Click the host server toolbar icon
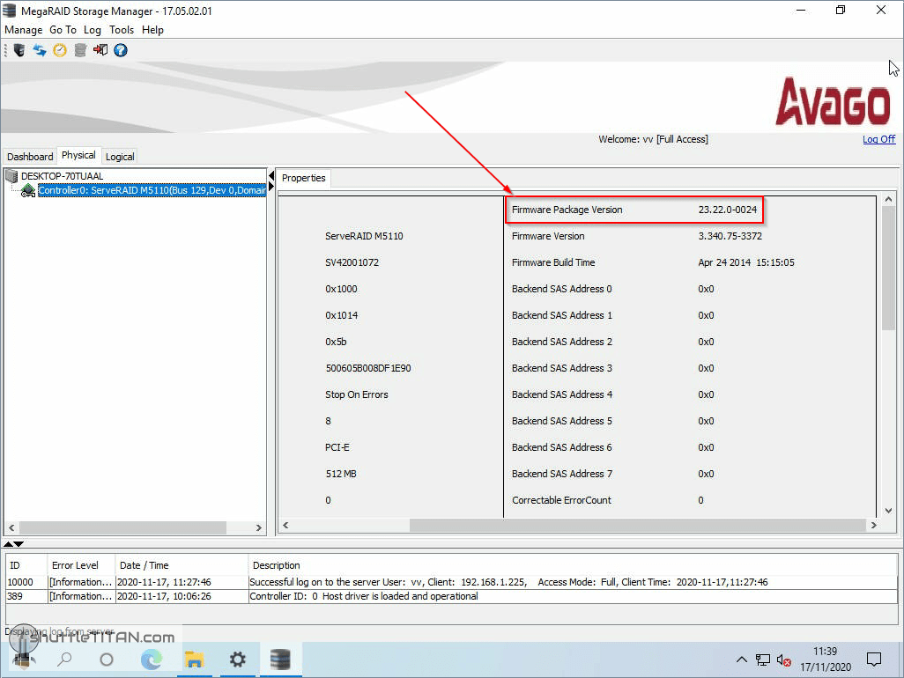The height and width of the screenshot is (678, 904). coord(19,50)
